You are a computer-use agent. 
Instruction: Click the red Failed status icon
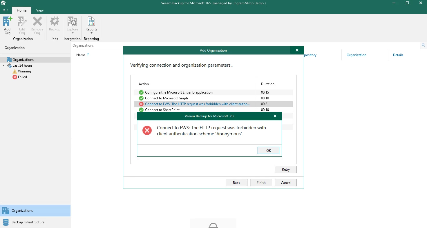15,77
